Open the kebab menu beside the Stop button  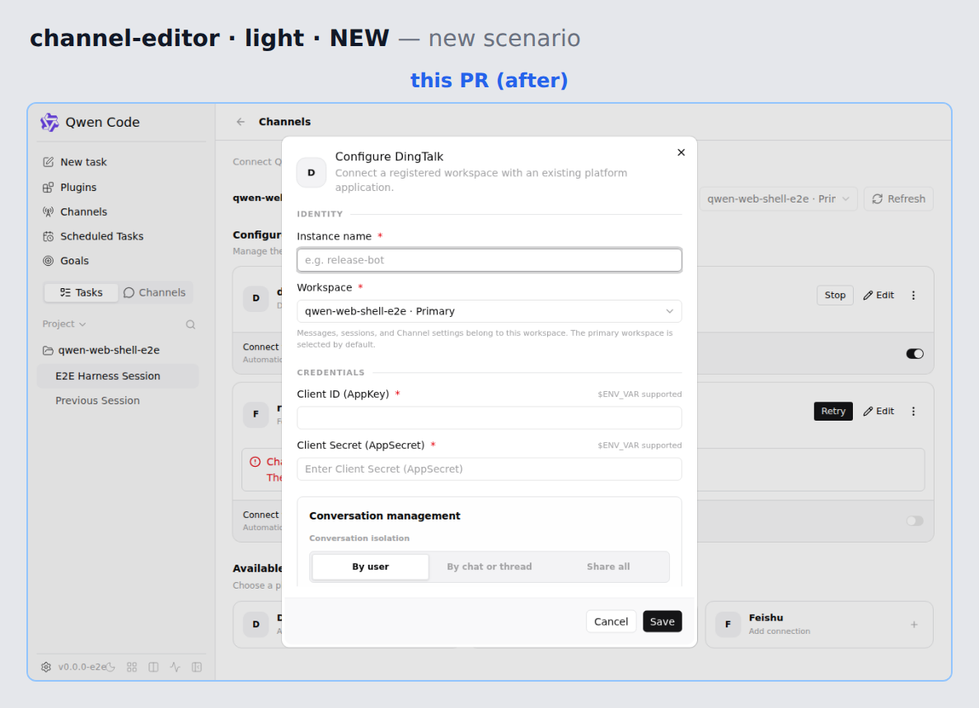point(913,295)
